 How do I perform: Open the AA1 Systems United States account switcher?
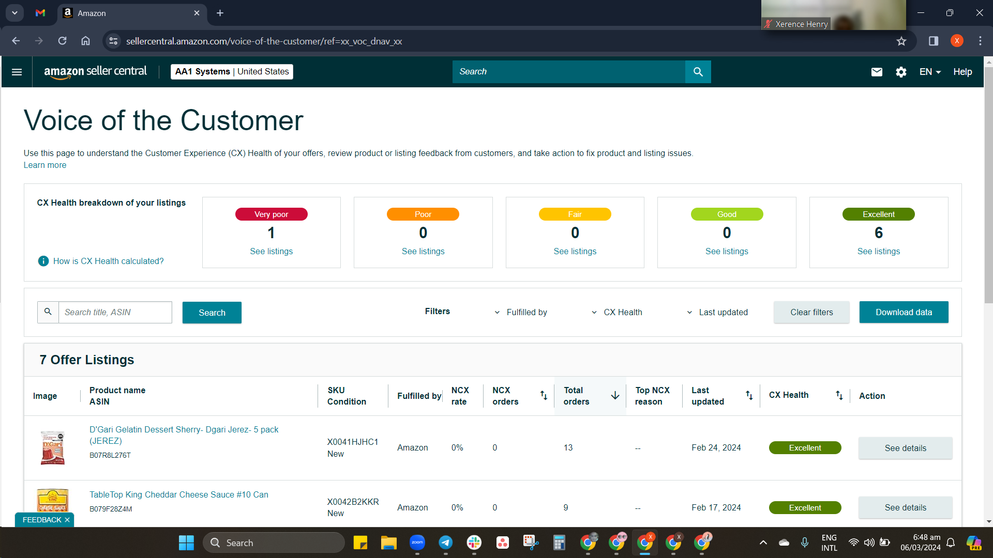pyautogui.click(x=232, y=72)
